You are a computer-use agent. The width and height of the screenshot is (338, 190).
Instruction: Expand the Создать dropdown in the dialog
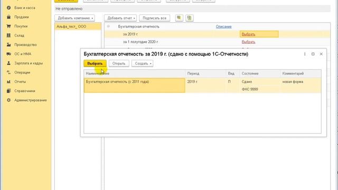(142, 63)
